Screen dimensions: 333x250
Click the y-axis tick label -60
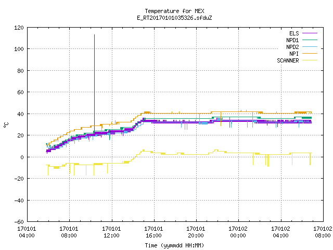point(19,222)
